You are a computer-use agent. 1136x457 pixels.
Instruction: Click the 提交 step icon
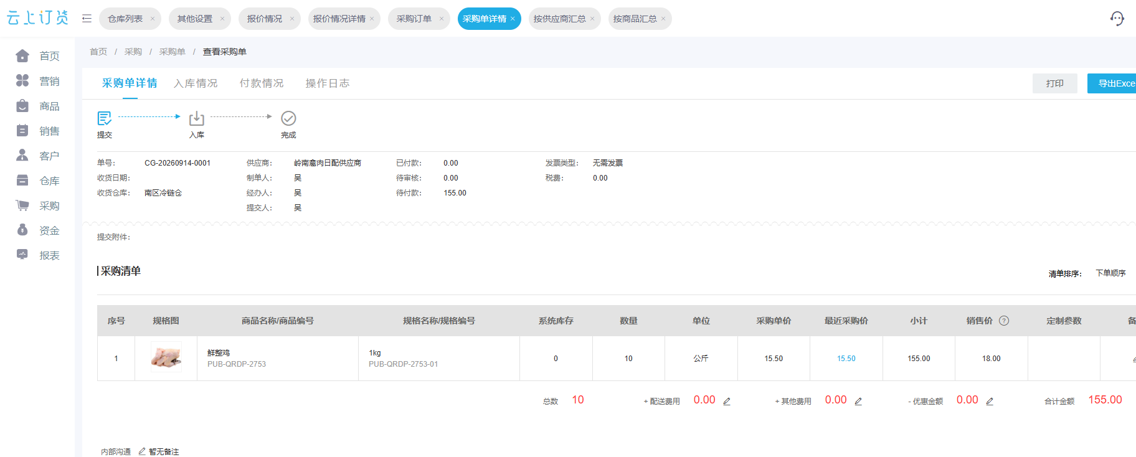[105, 118]
